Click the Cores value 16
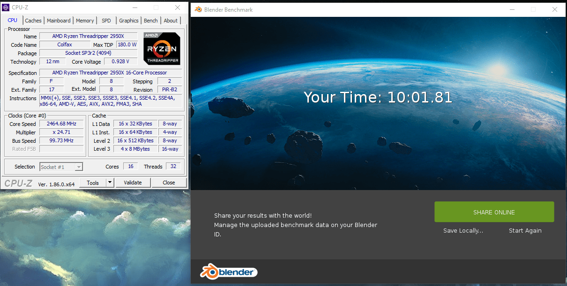This screenshot has width=567, height=286. pos(130,167)
